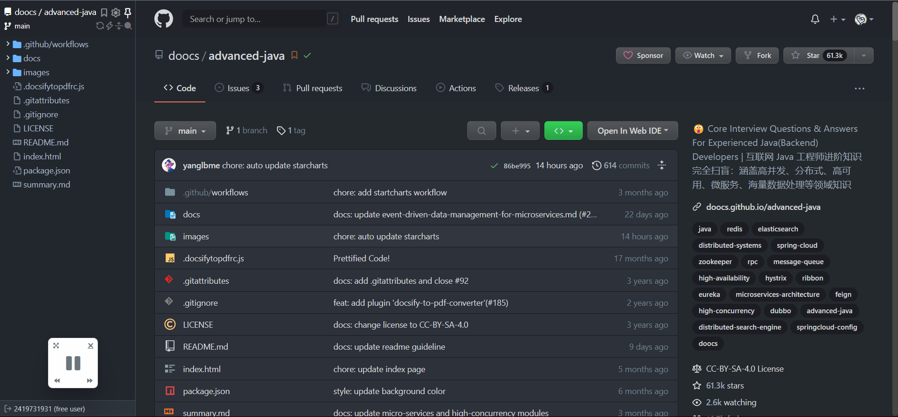Click the Sponsor button
The height and width of the screenshot is (417, 898).
pyautogui.click(x=643, y=56)
